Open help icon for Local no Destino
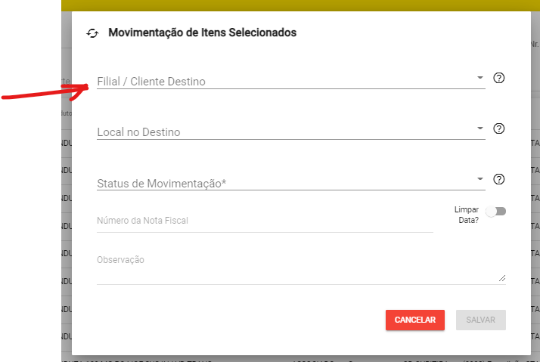 coord(498,128)
